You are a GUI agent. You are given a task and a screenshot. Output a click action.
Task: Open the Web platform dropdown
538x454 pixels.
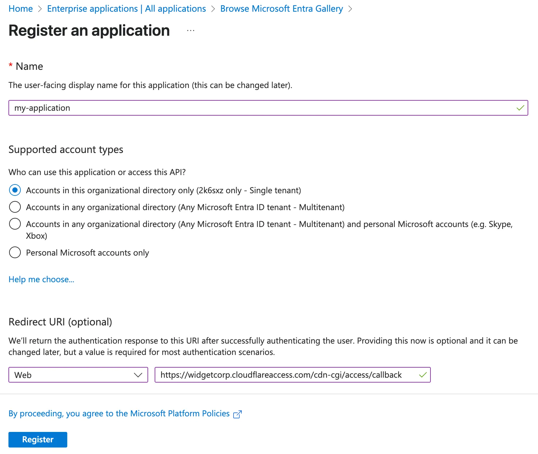click(78, 375)
